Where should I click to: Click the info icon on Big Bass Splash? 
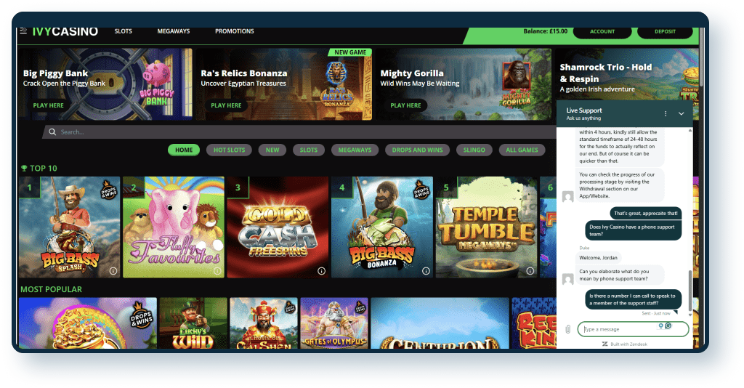tap(113, 270)
